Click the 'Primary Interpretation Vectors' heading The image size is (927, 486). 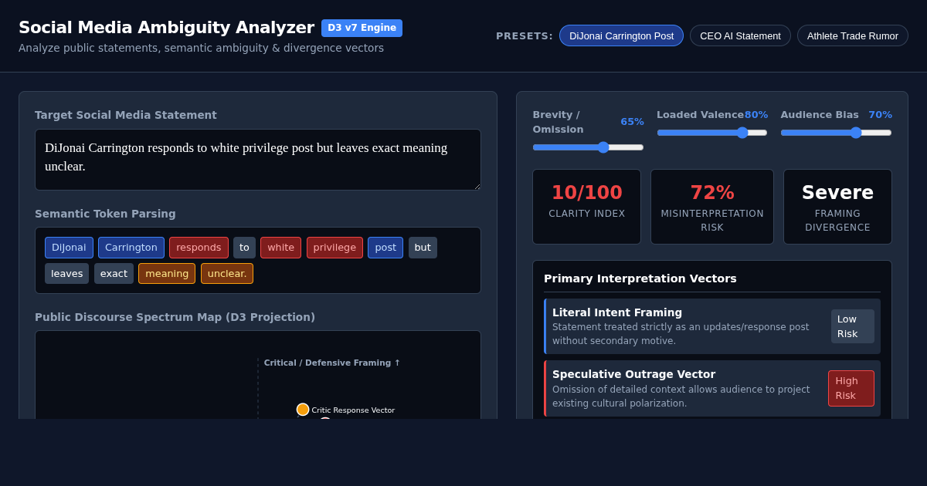click(640, 278)
